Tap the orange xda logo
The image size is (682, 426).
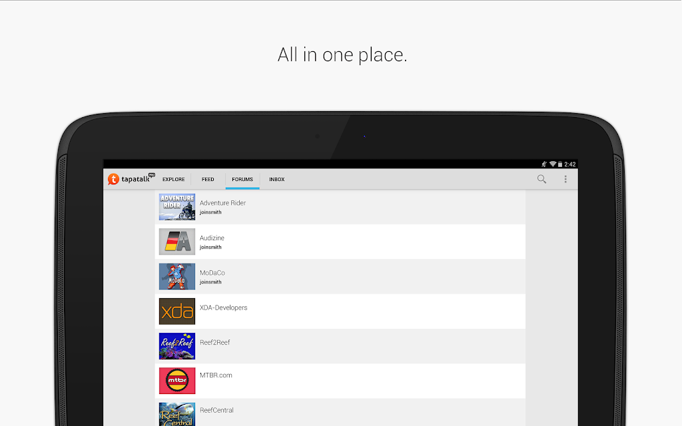tap(177, 312)
